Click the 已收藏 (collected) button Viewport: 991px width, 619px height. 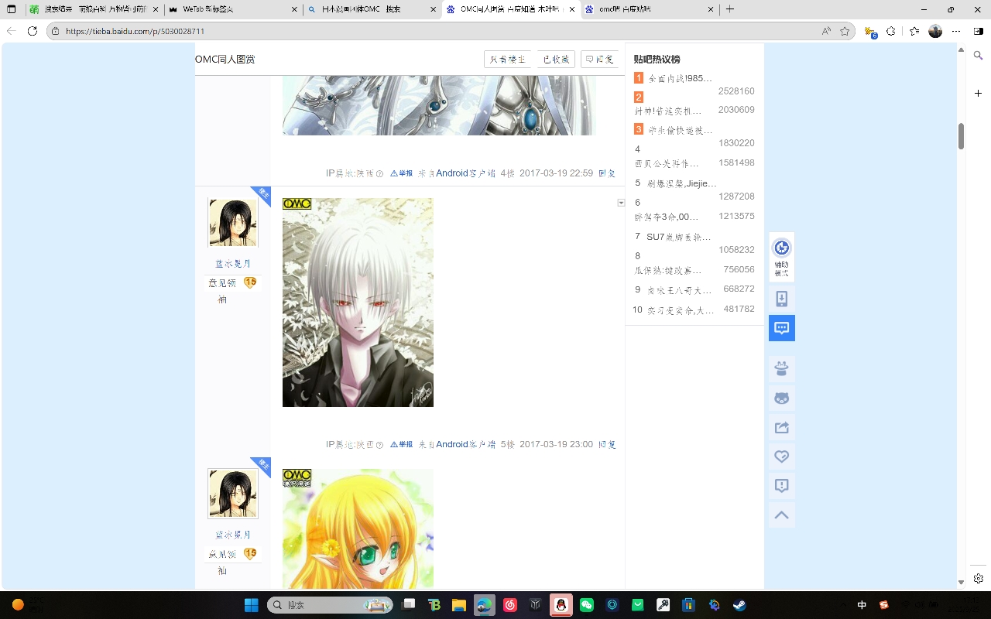pos(556,60)
